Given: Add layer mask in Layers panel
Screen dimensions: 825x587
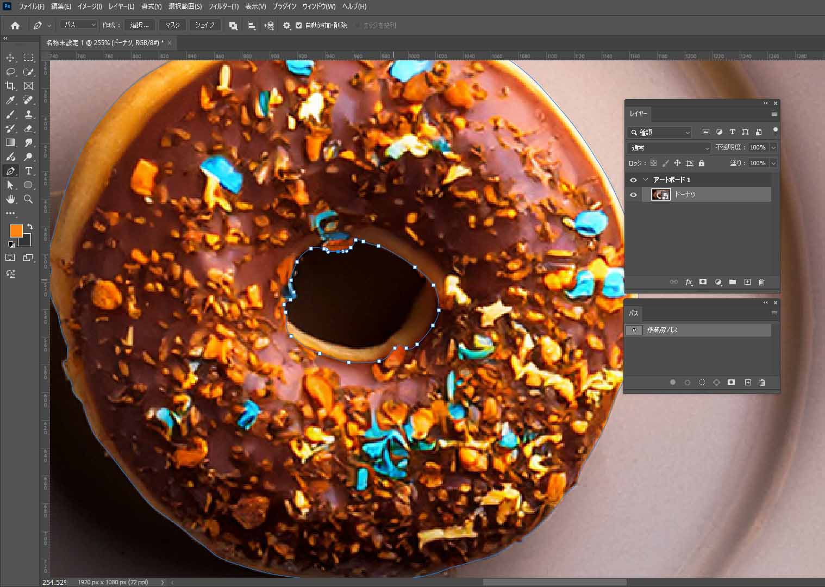Looking at the screenshot, I should tap(703, 282).
